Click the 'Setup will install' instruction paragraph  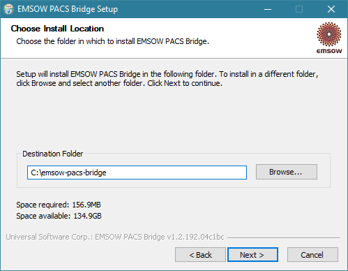click(x=167, y=79)
